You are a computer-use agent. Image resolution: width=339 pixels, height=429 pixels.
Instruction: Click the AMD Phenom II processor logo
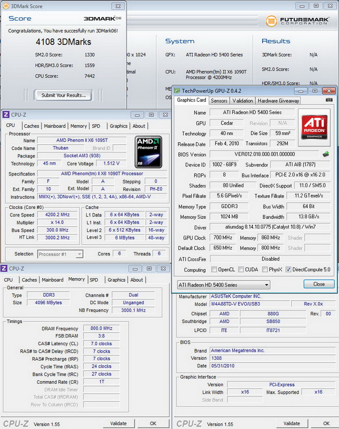[x=148, y=152]
